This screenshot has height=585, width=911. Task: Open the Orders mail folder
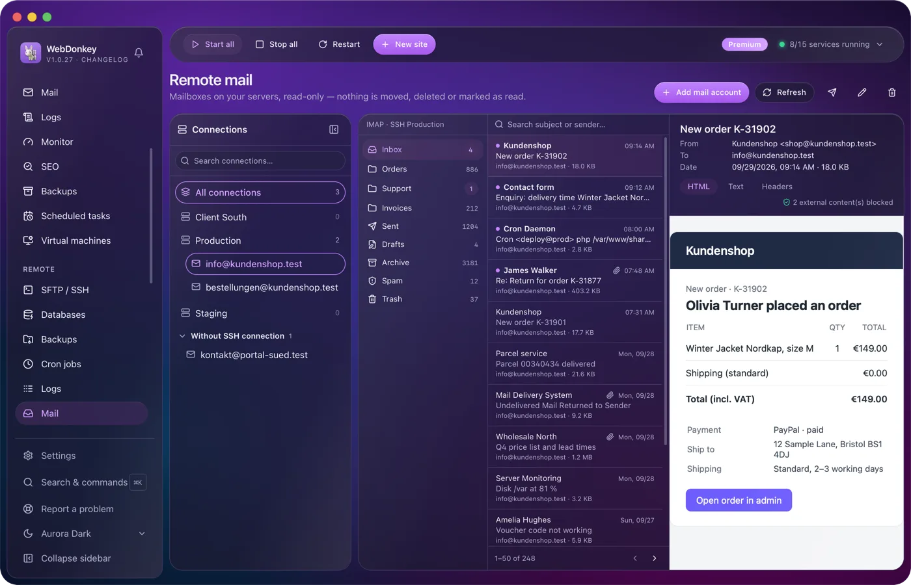coord(423,169)
